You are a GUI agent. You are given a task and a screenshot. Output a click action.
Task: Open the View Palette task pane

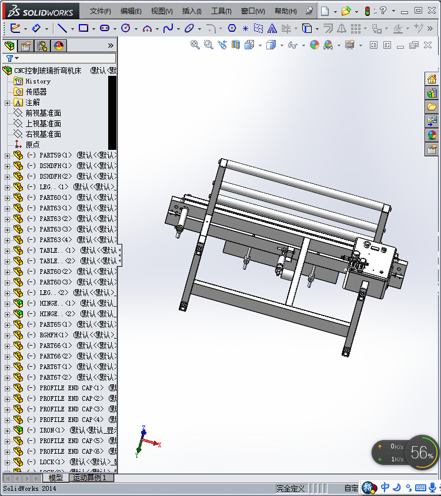pos(432,121)
